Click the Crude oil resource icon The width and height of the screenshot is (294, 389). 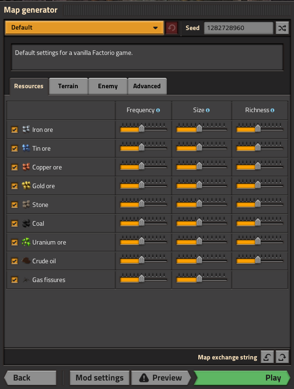click(x=26, y=261)
